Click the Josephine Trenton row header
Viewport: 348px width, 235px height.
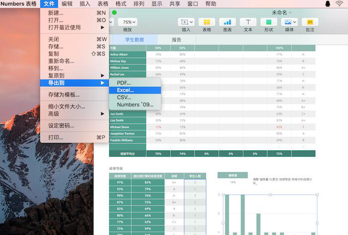[128, 134]
